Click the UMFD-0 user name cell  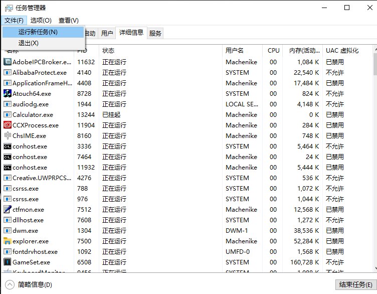coord(238,252)
